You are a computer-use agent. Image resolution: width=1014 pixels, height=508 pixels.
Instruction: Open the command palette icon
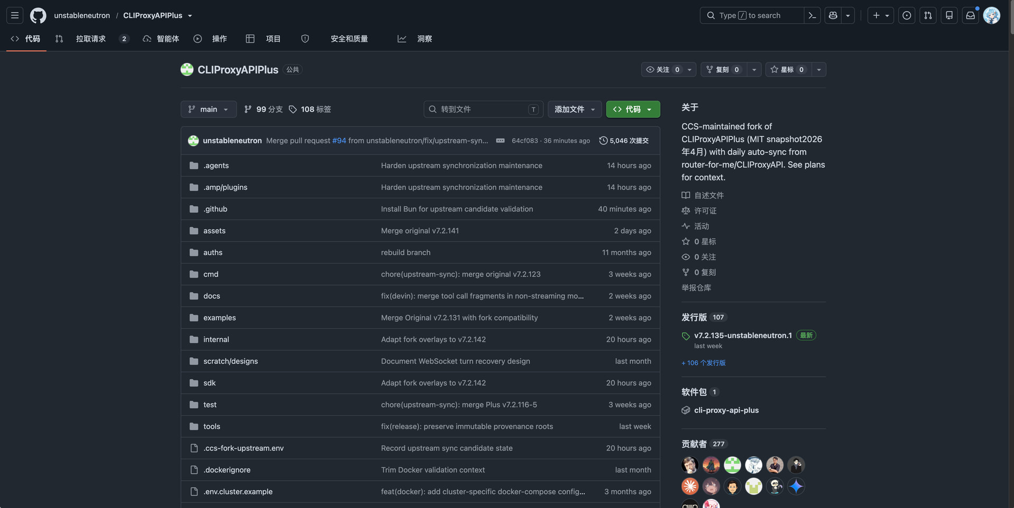tap(812, 15)
